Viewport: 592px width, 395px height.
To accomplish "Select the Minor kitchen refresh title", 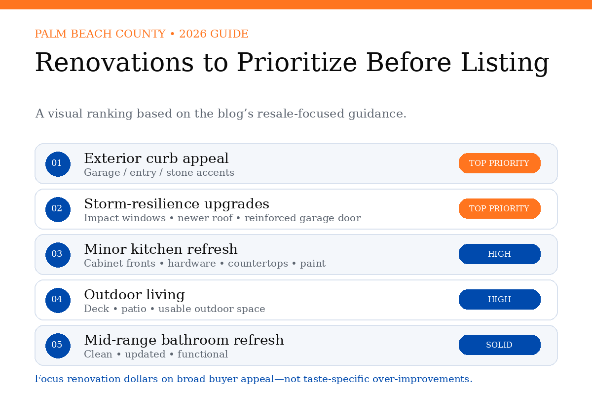I will [161, 249].
